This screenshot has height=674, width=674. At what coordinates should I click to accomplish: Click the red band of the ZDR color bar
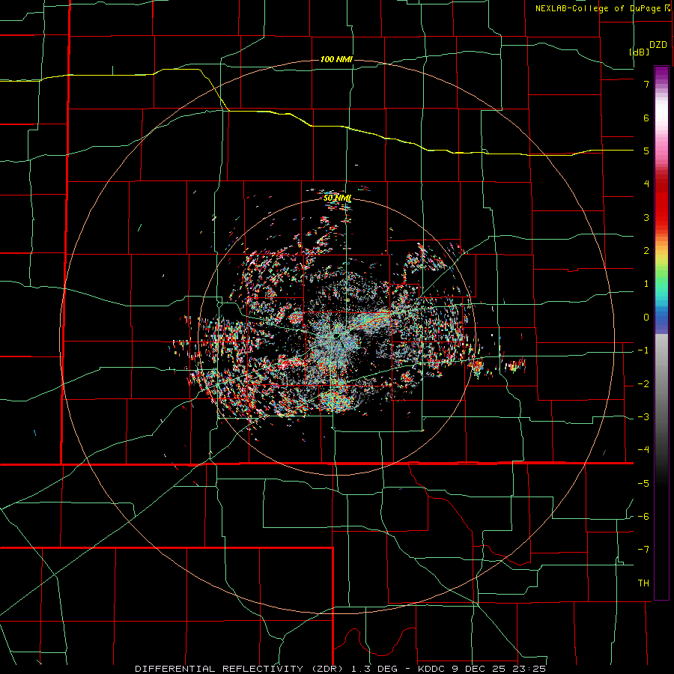pos(661,202)
